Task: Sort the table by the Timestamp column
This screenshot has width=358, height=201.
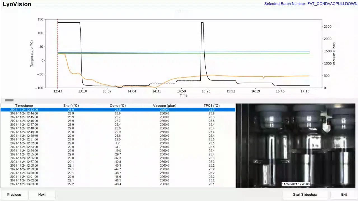Action: coord(24,105)
